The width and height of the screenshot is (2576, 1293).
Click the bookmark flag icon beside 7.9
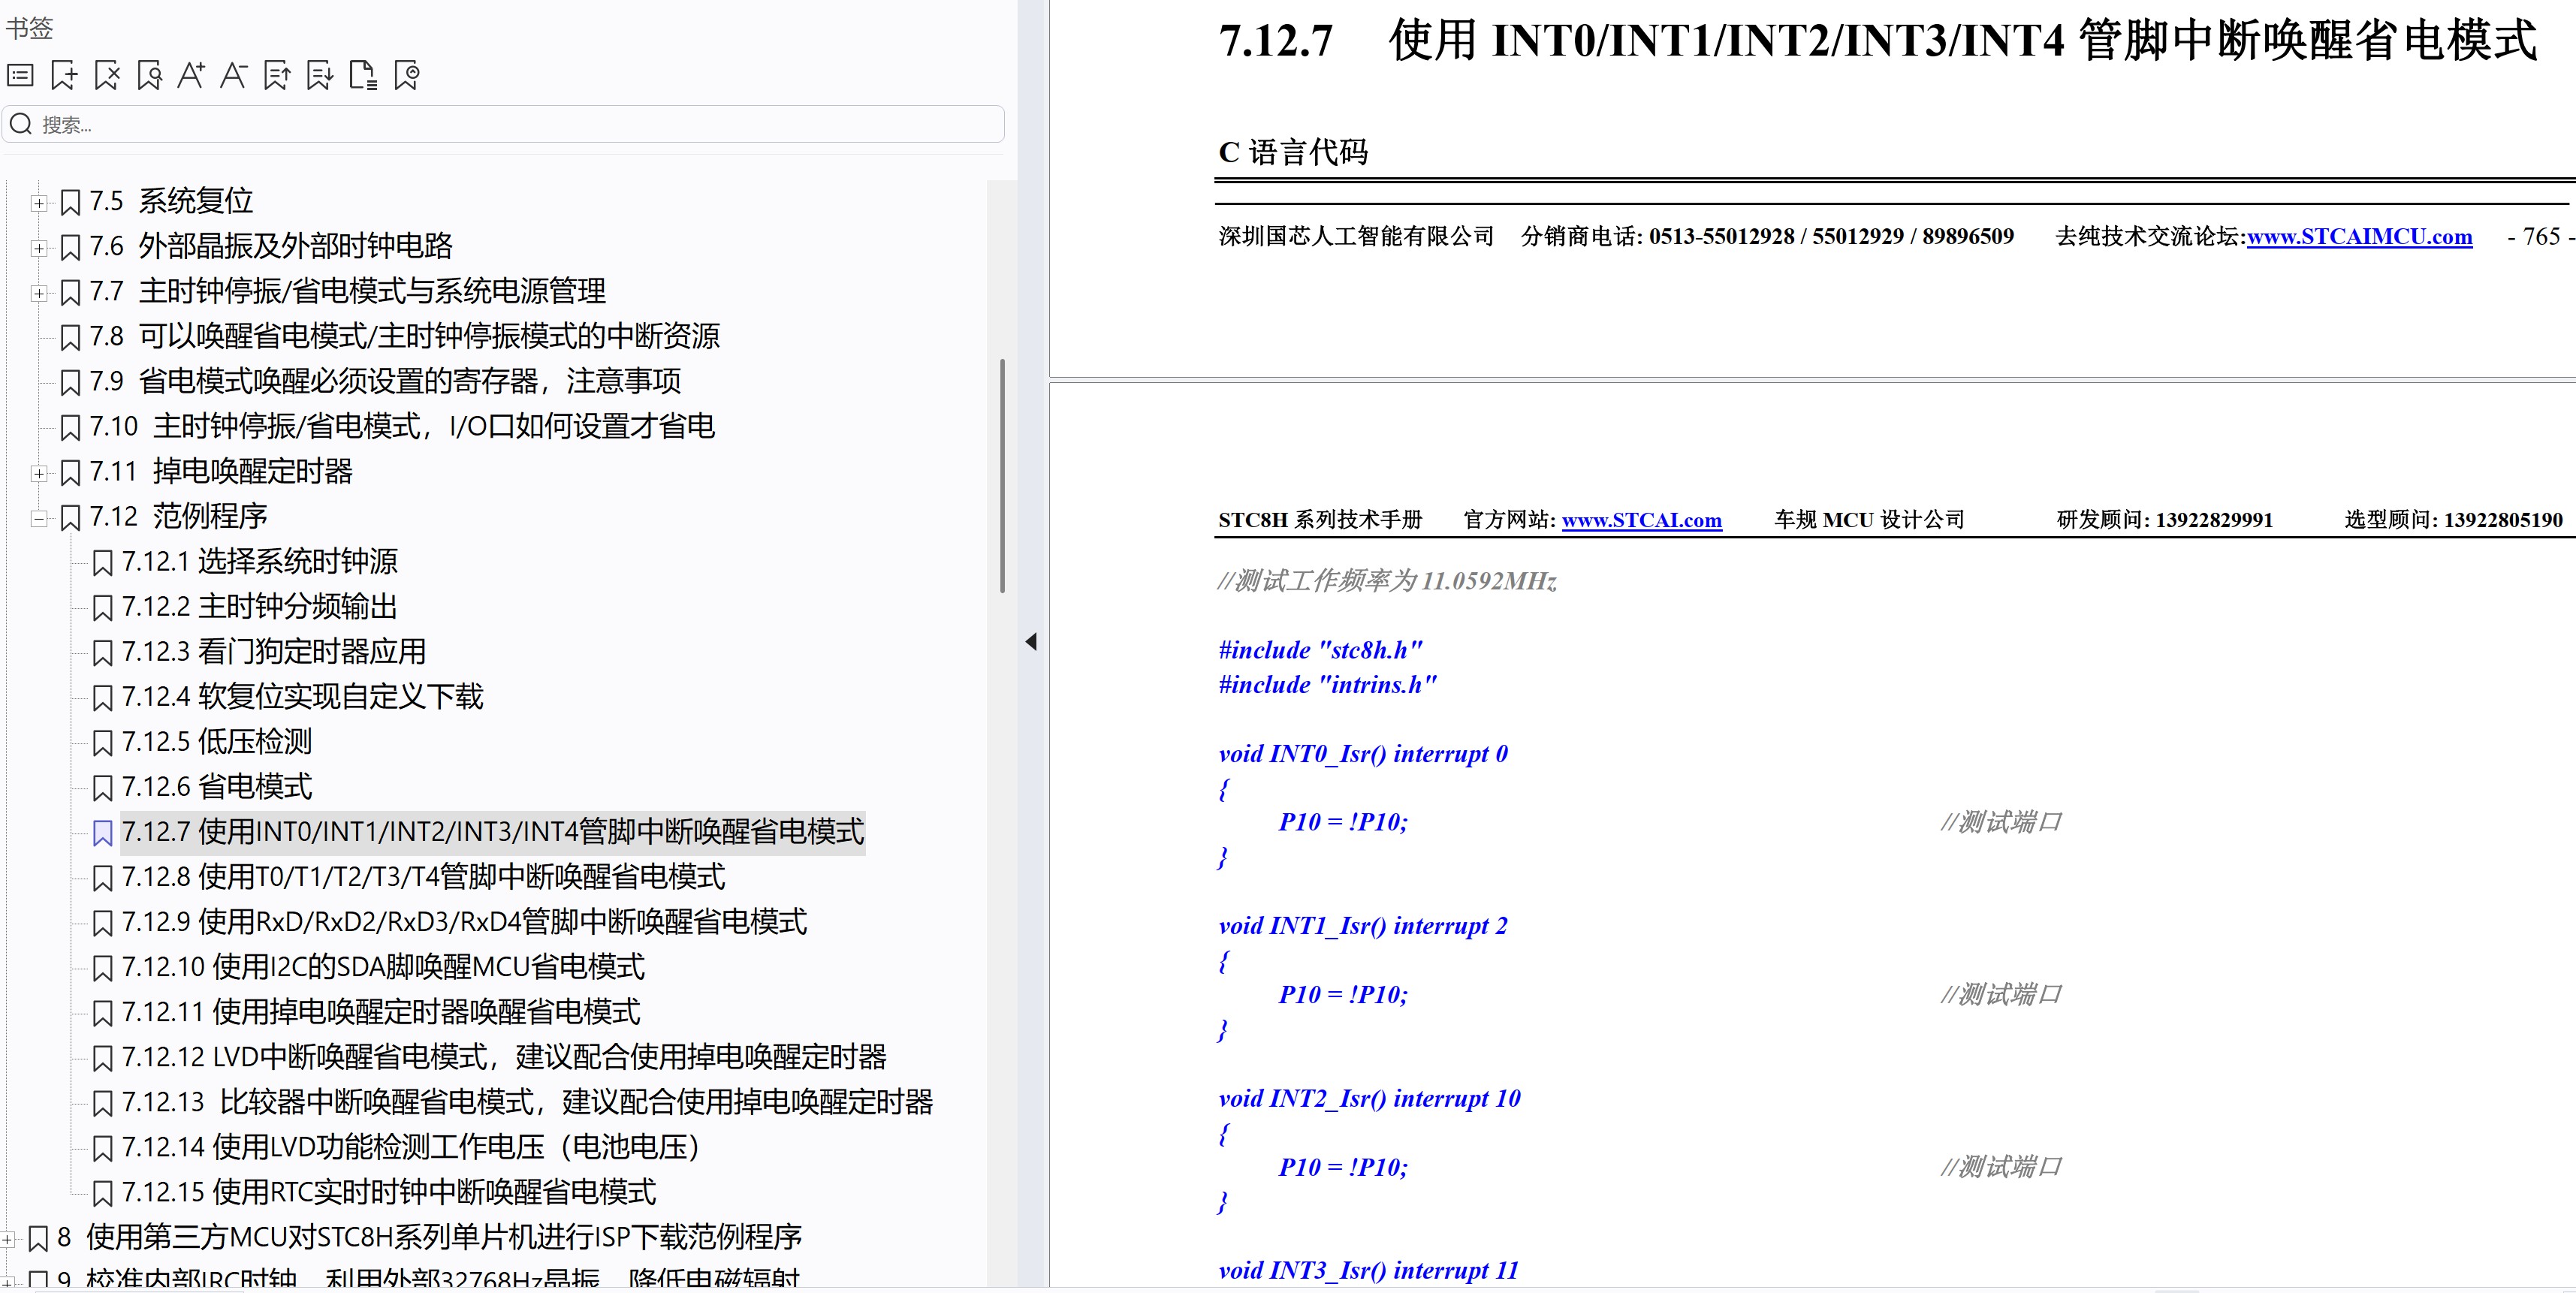(70, 383)
